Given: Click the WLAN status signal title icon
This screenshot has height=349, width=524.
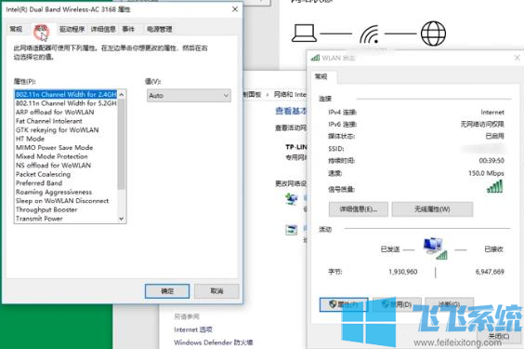Looking at the screenshot, I should point(315,58).
